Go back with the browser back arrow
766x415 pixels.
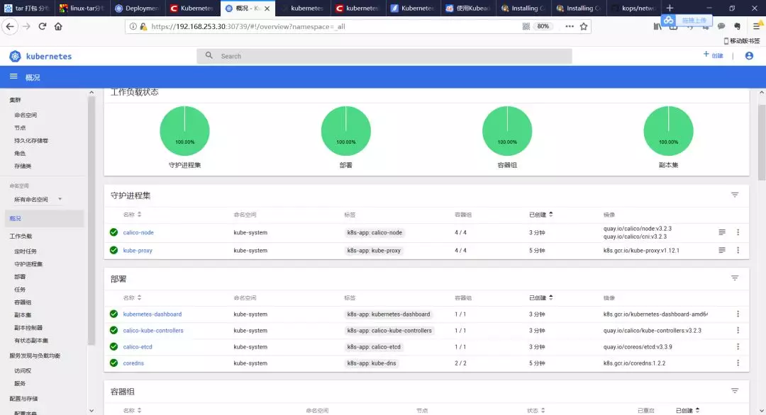click(10, 26)
